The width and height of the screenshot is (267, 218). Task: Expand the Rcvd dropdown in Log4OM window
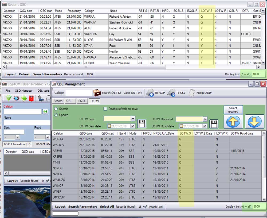click(x=48, y=137)
